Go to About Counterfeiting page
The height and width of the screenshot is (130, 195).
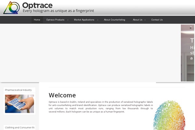coord(114,20)
